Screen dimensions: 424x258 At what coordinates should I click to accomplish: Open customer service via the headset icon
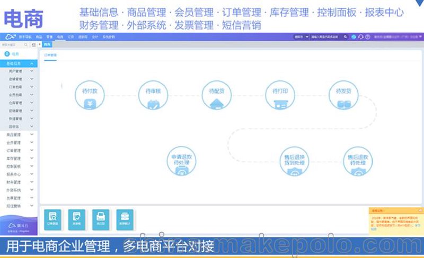(x=361, y=36)
